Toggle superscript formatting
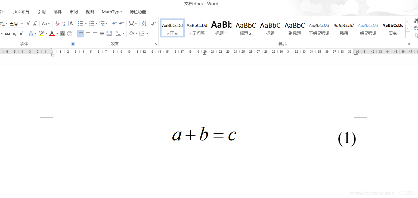418x198 pixels. (21, 34)
